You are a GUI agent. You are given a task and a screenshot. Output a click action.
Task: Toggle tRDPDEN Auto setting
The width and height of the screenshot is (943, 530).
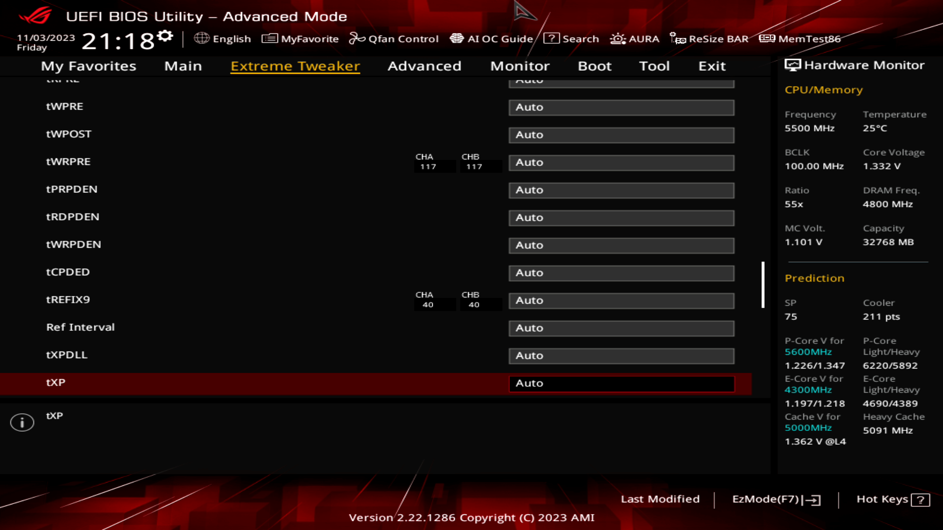pyautogui.click(x=622, y=217)
